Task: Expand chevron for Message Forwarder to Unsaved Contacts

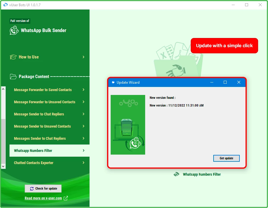Action: click(x=83, y=102)
